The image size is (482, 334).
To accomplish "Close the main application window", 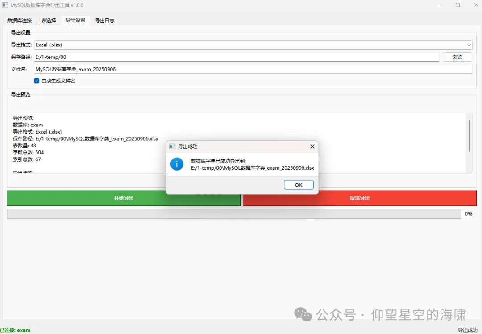I will [476, 5].
